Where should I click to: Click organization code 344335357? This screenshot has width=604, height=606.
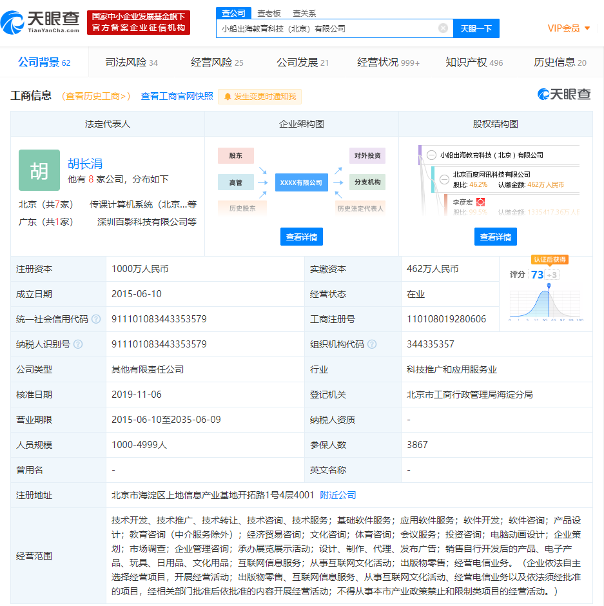coord(431,344)
